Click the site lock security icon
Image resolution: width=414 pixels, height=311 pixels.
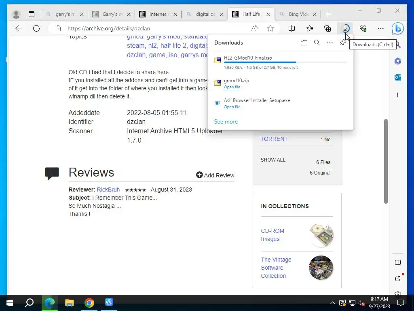coord(58,28)
